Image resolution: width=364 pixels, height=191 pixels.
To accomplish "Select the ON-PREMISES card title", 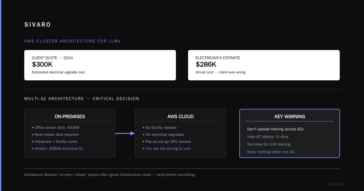I will coord(70,116).
